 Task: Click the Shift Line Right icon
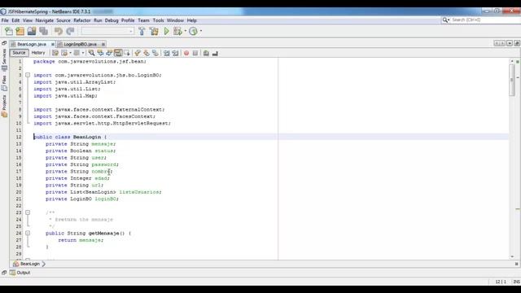click(175, 53)
